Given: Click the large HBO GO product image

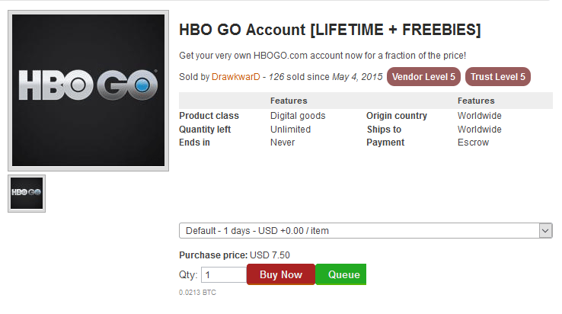Looking at the screenshot, I should [x=88, y=91].
